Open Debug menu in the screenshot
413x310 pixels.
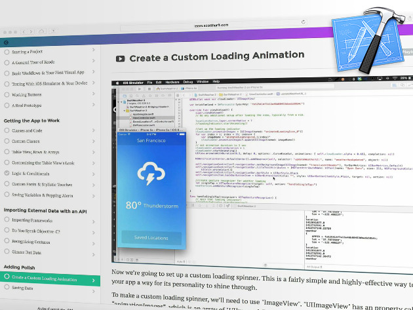[188, 82]
